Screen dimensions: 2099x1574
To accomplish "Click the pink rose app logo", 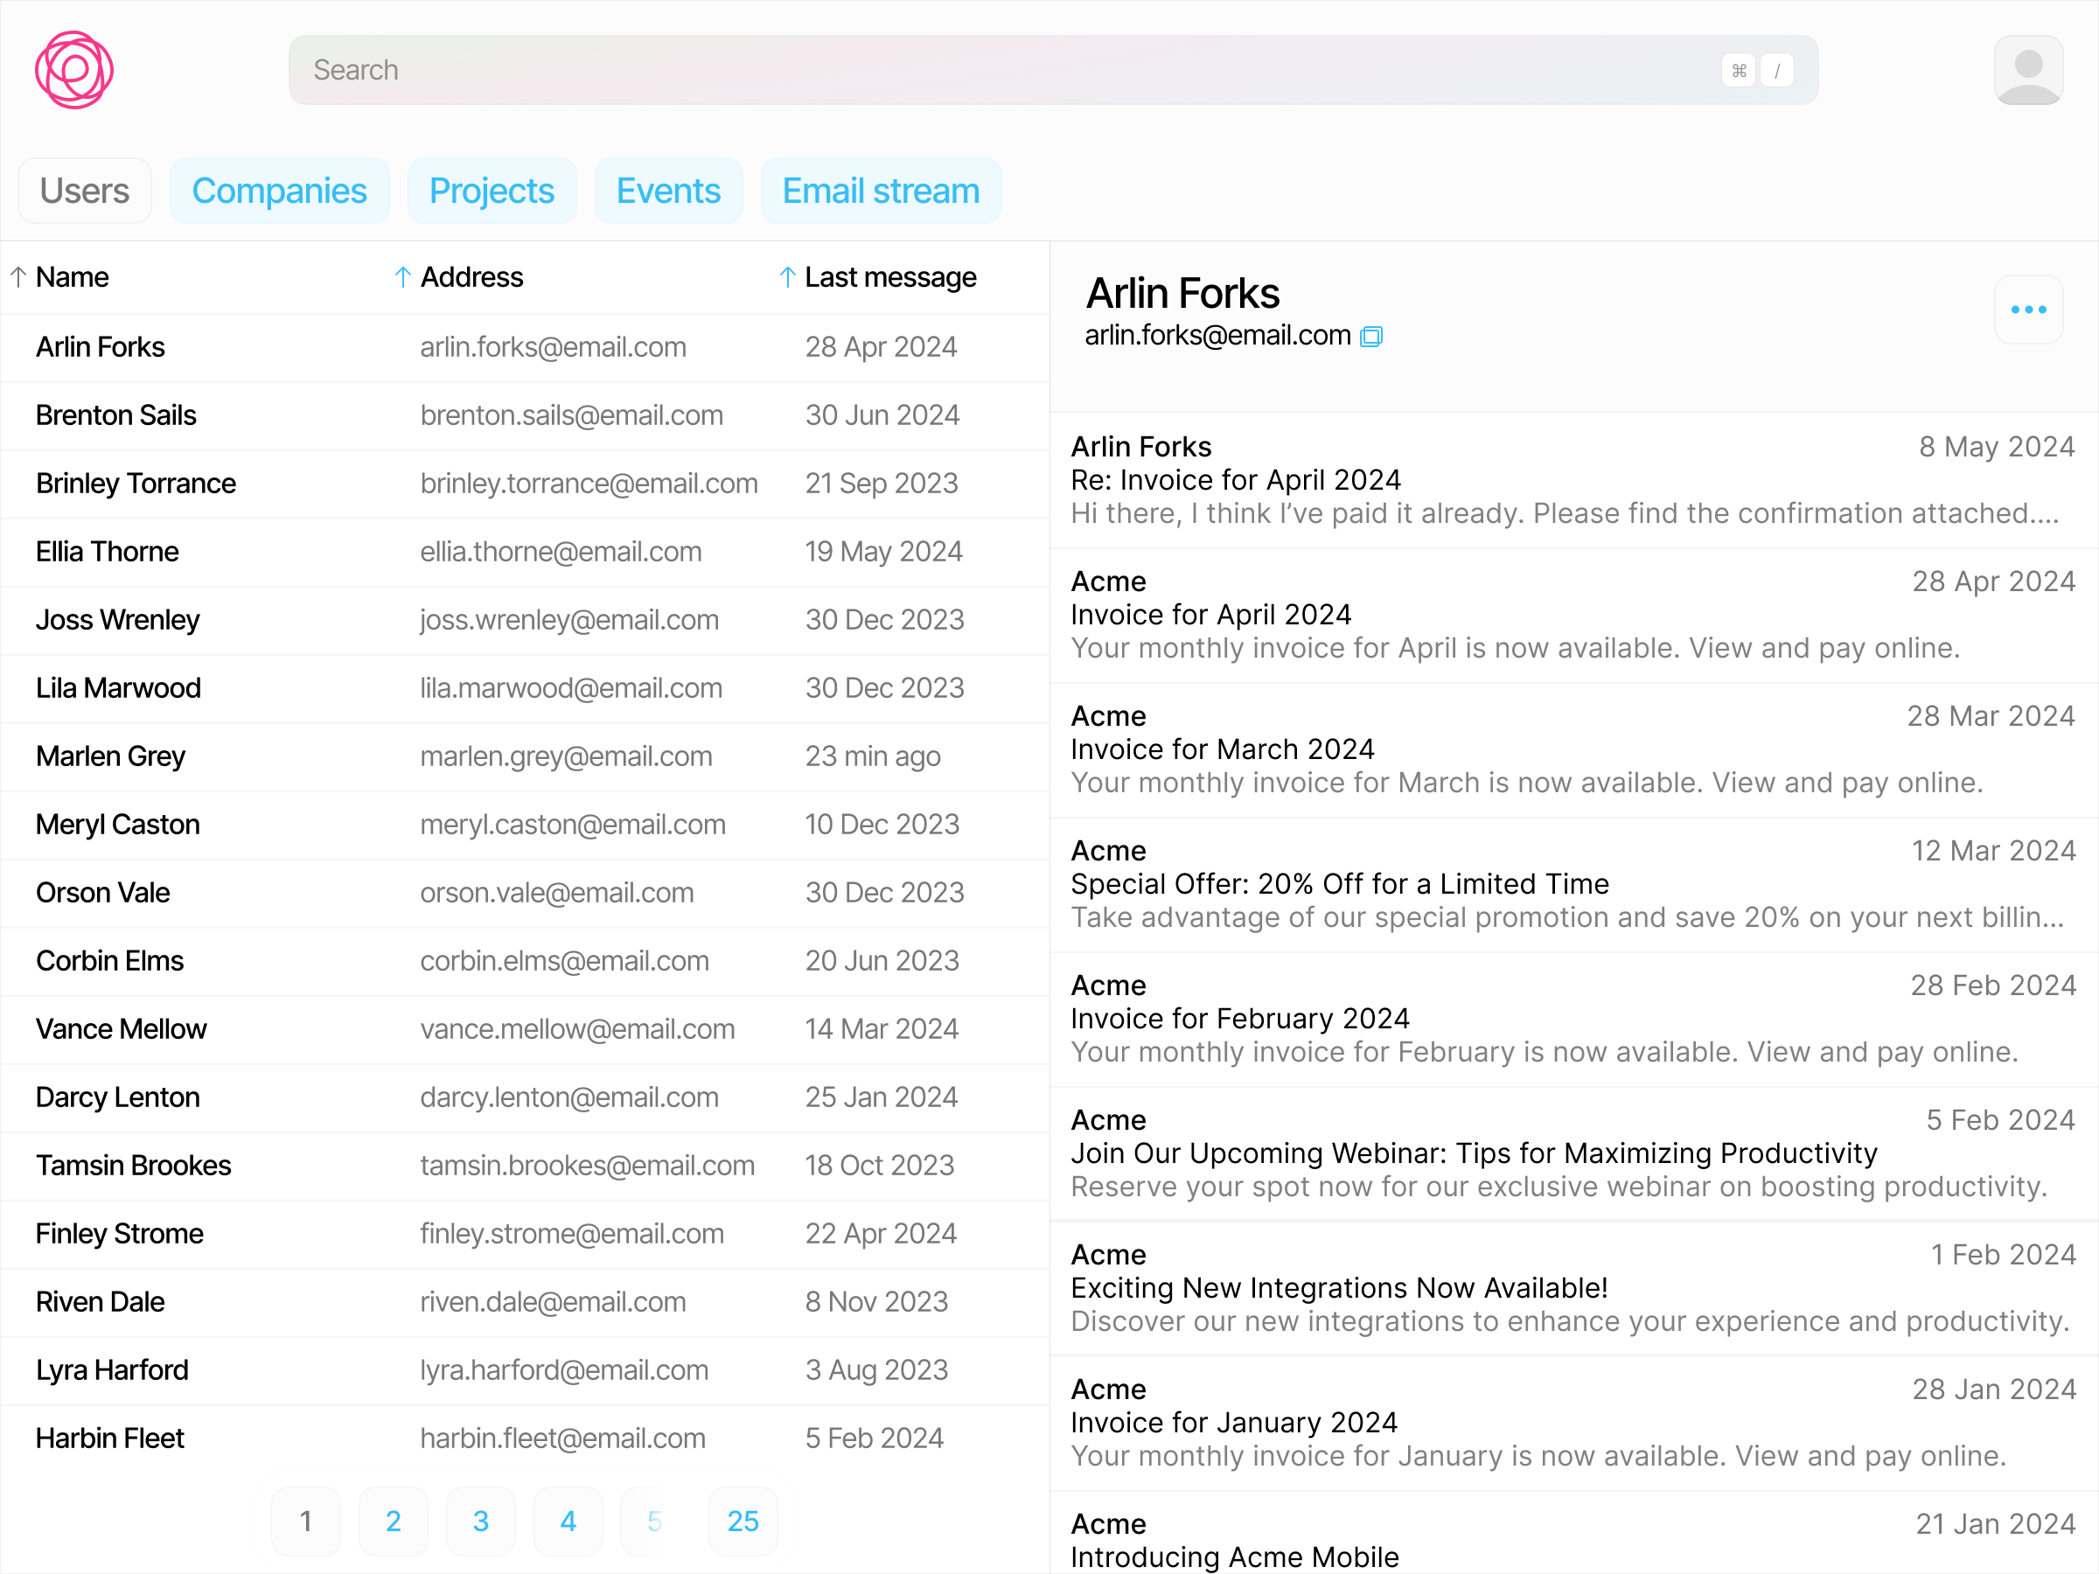I will (x=74, y=70).
